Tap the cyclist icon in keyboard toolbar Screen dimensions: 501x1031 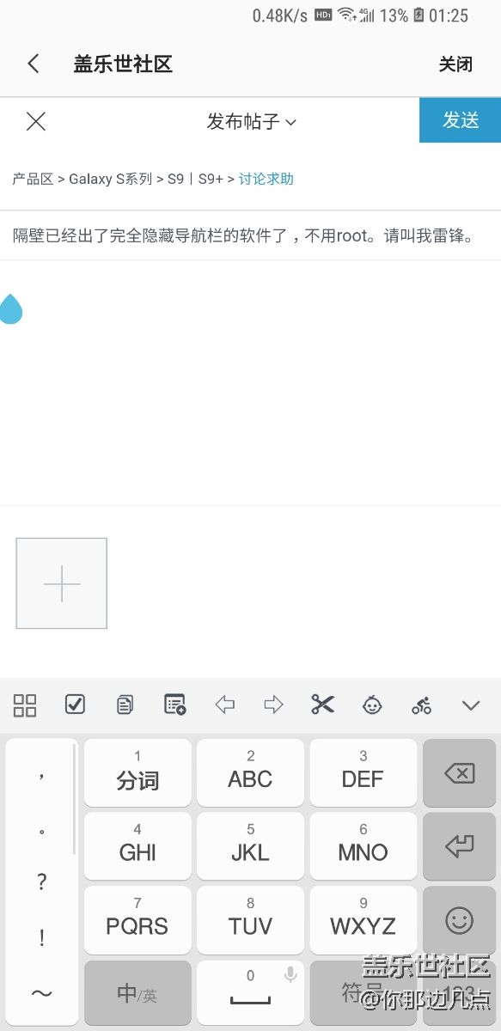(421, 705)
